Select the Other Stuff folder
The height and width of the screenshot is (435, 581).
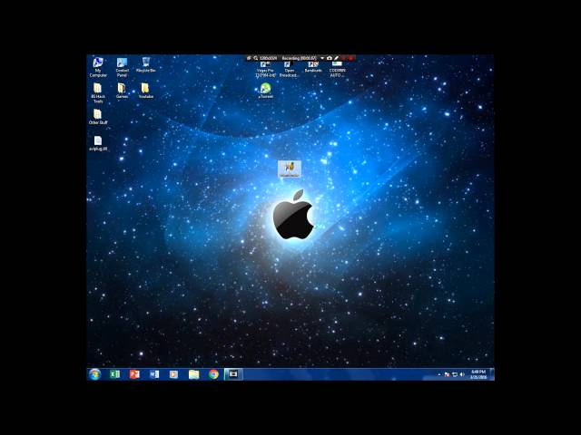pos(98,117)
